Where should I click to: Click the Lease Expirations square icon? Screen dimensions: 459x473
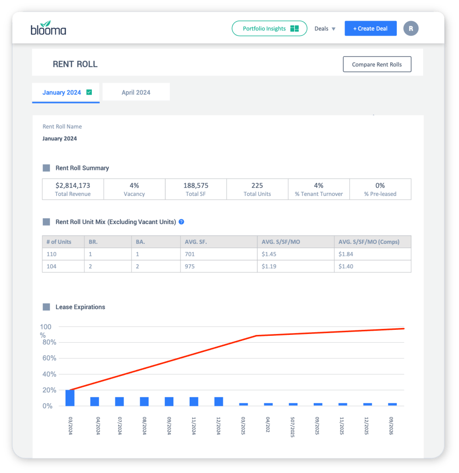[x=47, y=307]
